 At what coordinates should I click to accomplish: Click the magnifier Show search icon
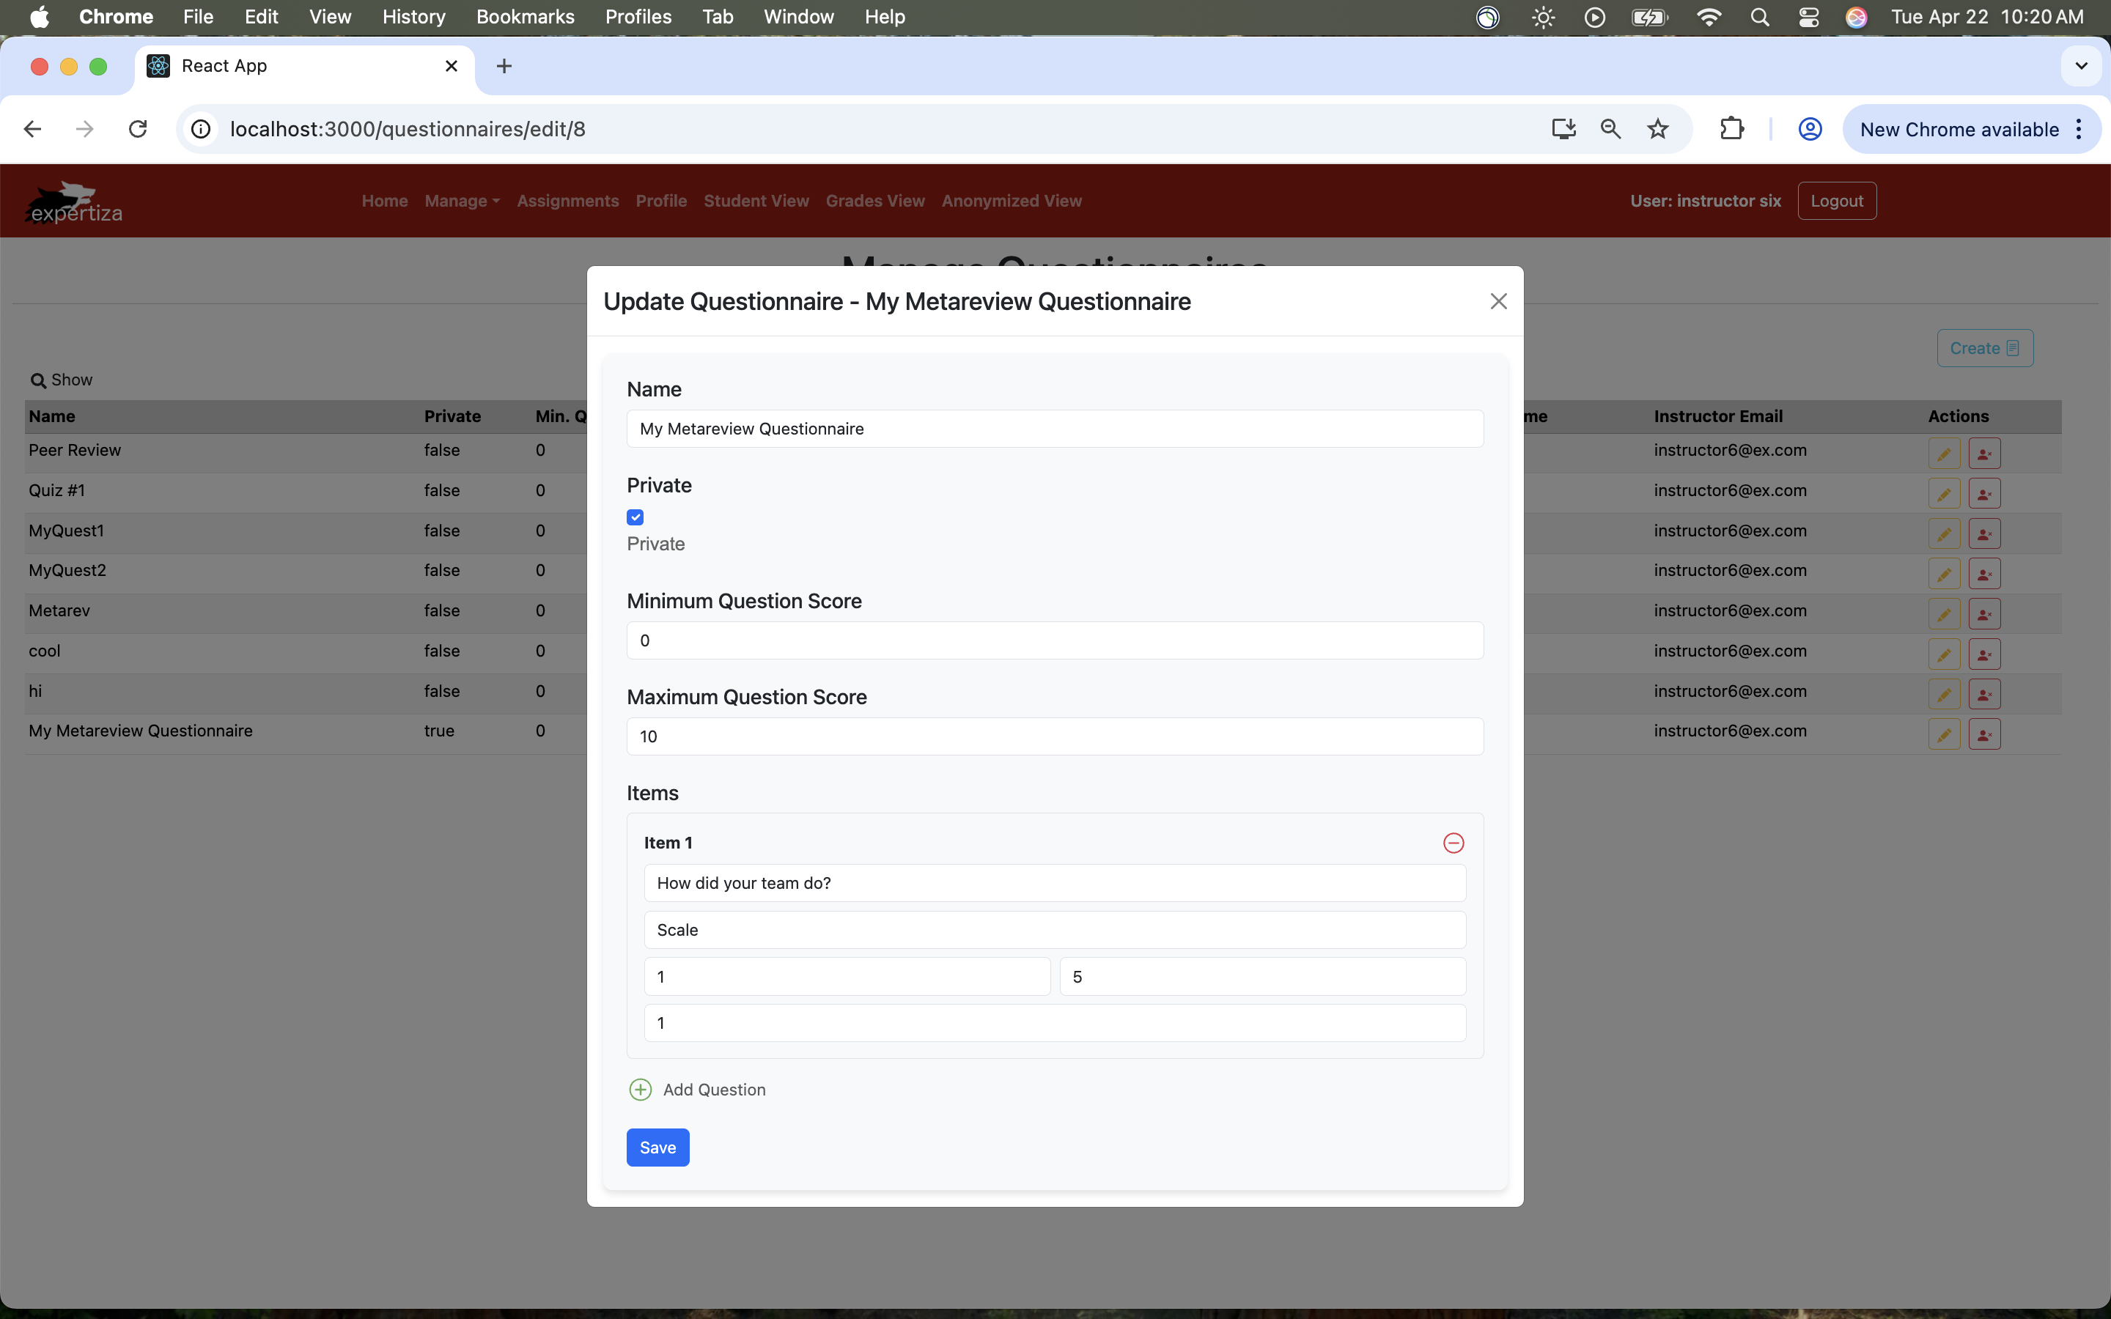point(37,380)
